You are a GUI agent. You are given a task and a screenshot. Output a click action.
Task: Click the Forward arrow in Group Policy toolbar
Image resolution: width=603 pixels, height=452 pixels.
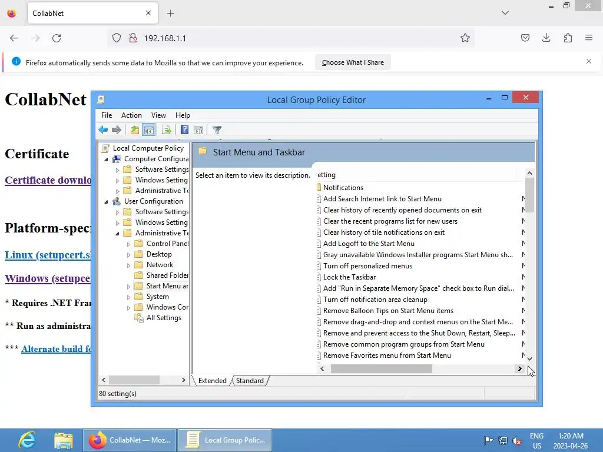(x=117, y=130)
